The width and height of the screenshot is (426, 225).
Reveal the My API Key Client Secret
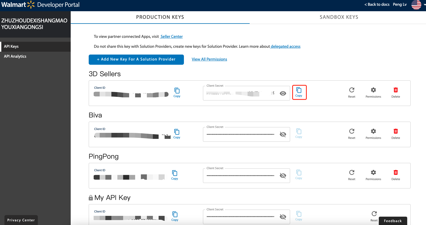(283, 217)
